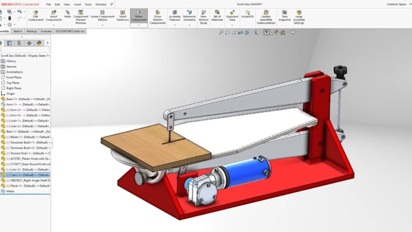This screenshot has width=412, height=232.
Task: Open the Edit menu
Action: 57,4
